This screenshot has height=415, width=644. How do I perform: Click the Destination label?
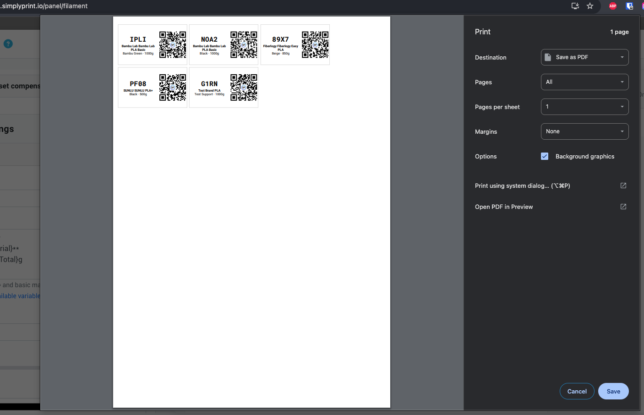point(491,57)
